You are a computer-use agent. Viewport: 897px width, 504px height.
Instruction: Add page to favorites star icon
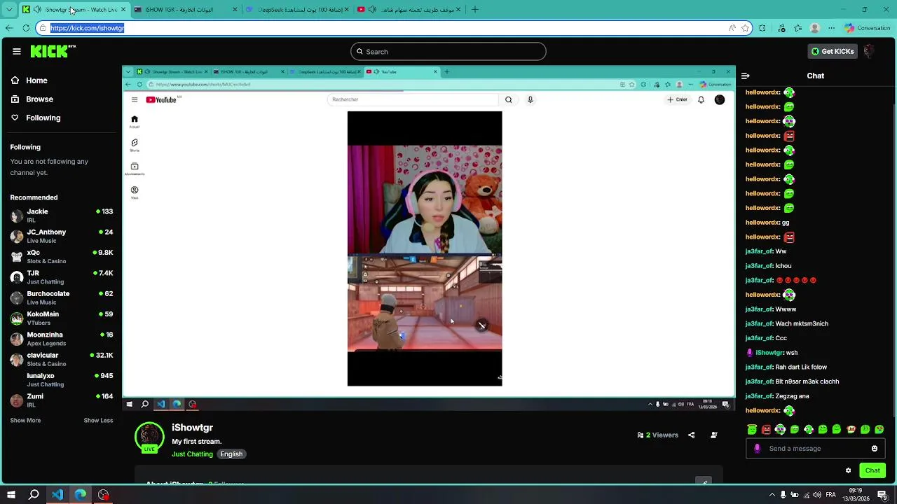point(745,28)
